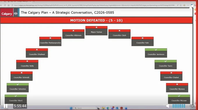Select Councillor Clark name label

119,35
